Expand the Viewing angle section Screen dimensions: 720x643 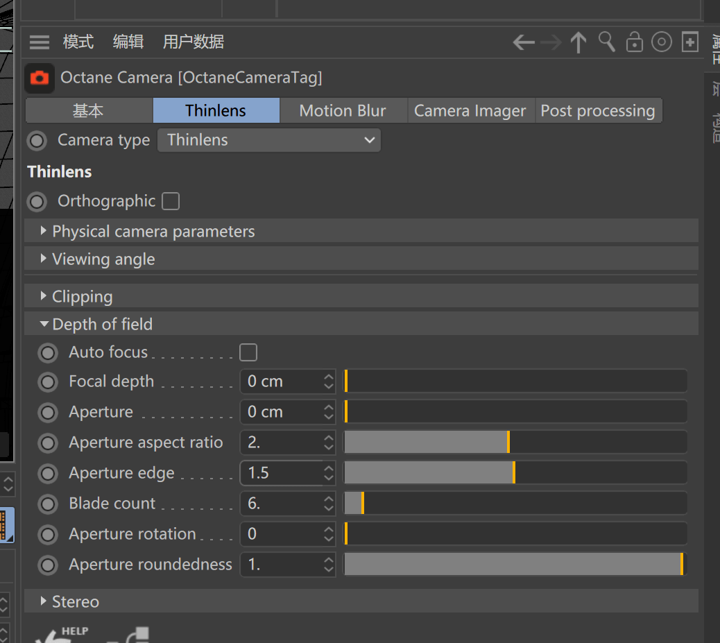pyautogui.click(x=361, y=259)
